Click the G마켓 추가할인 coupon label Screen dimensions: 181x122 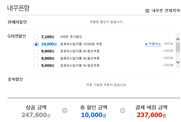[71, 37]
